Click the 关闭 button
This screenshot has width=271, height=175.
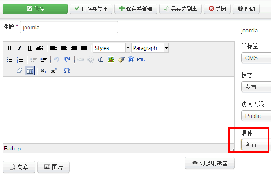coord(217,9)
